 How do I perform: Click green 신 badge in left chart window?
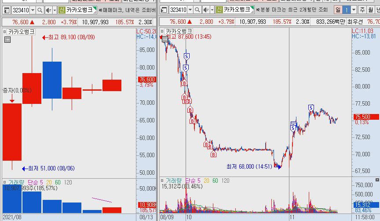coord(62,10)
